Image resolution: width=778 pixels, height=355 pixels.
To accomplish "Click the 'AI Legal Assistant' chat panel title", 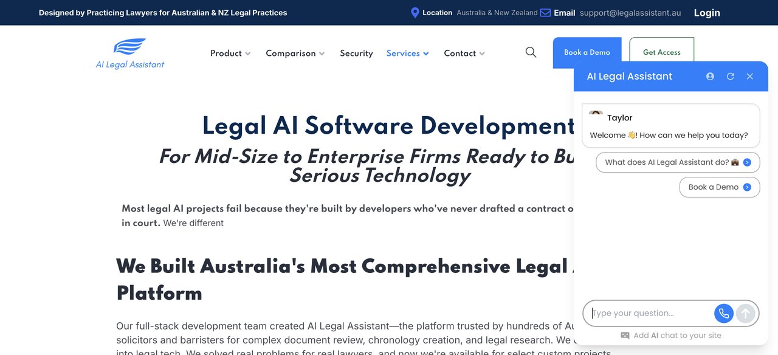I will (629, 77).
